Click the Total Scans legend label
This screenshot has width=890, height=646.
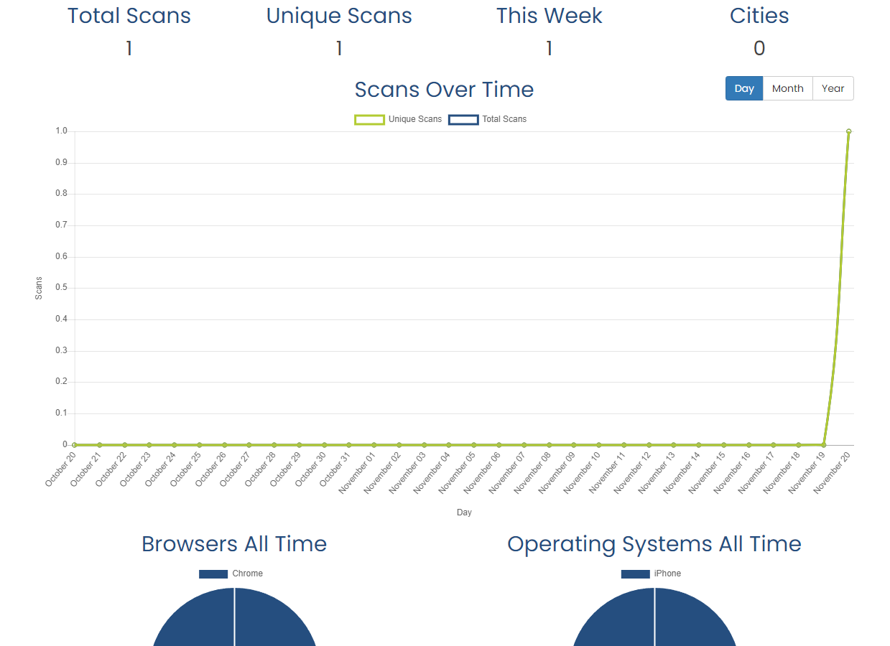click(504, 119)
